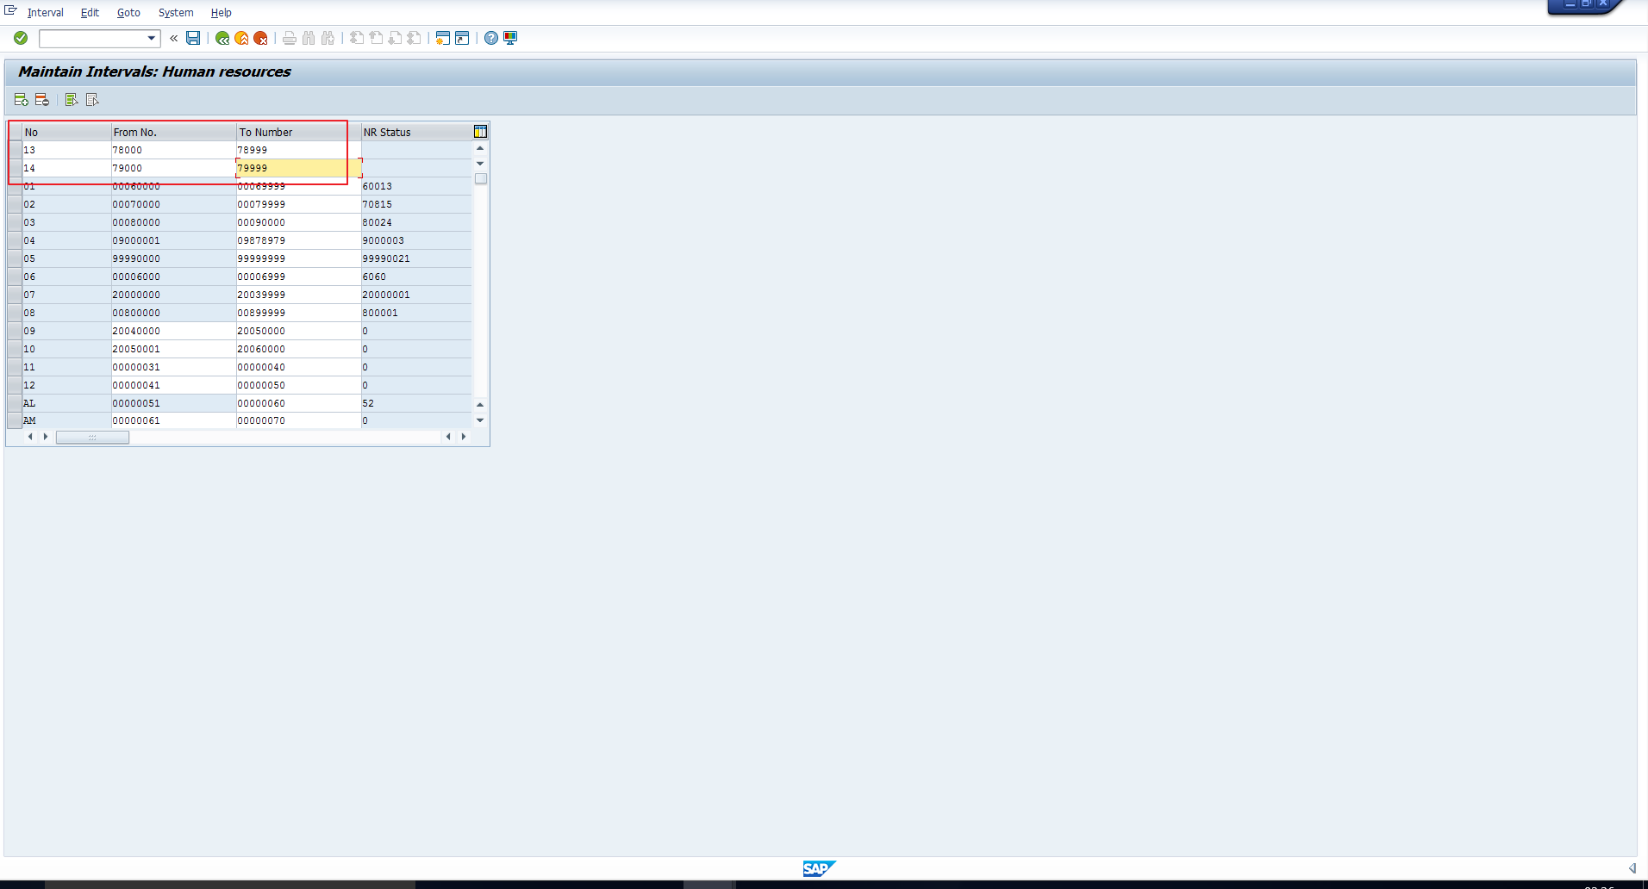Open the table settings icon beside NR Status
This screenshot has width=1648, height=889.
click(480, 132)
